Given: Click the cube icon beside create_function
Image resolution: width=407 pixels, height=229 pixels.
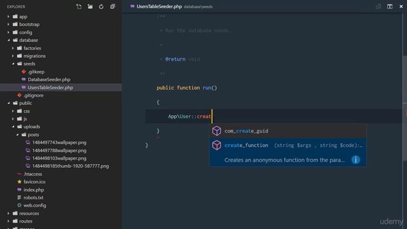Looking at the screenshot, I should (x=216, y=145).
